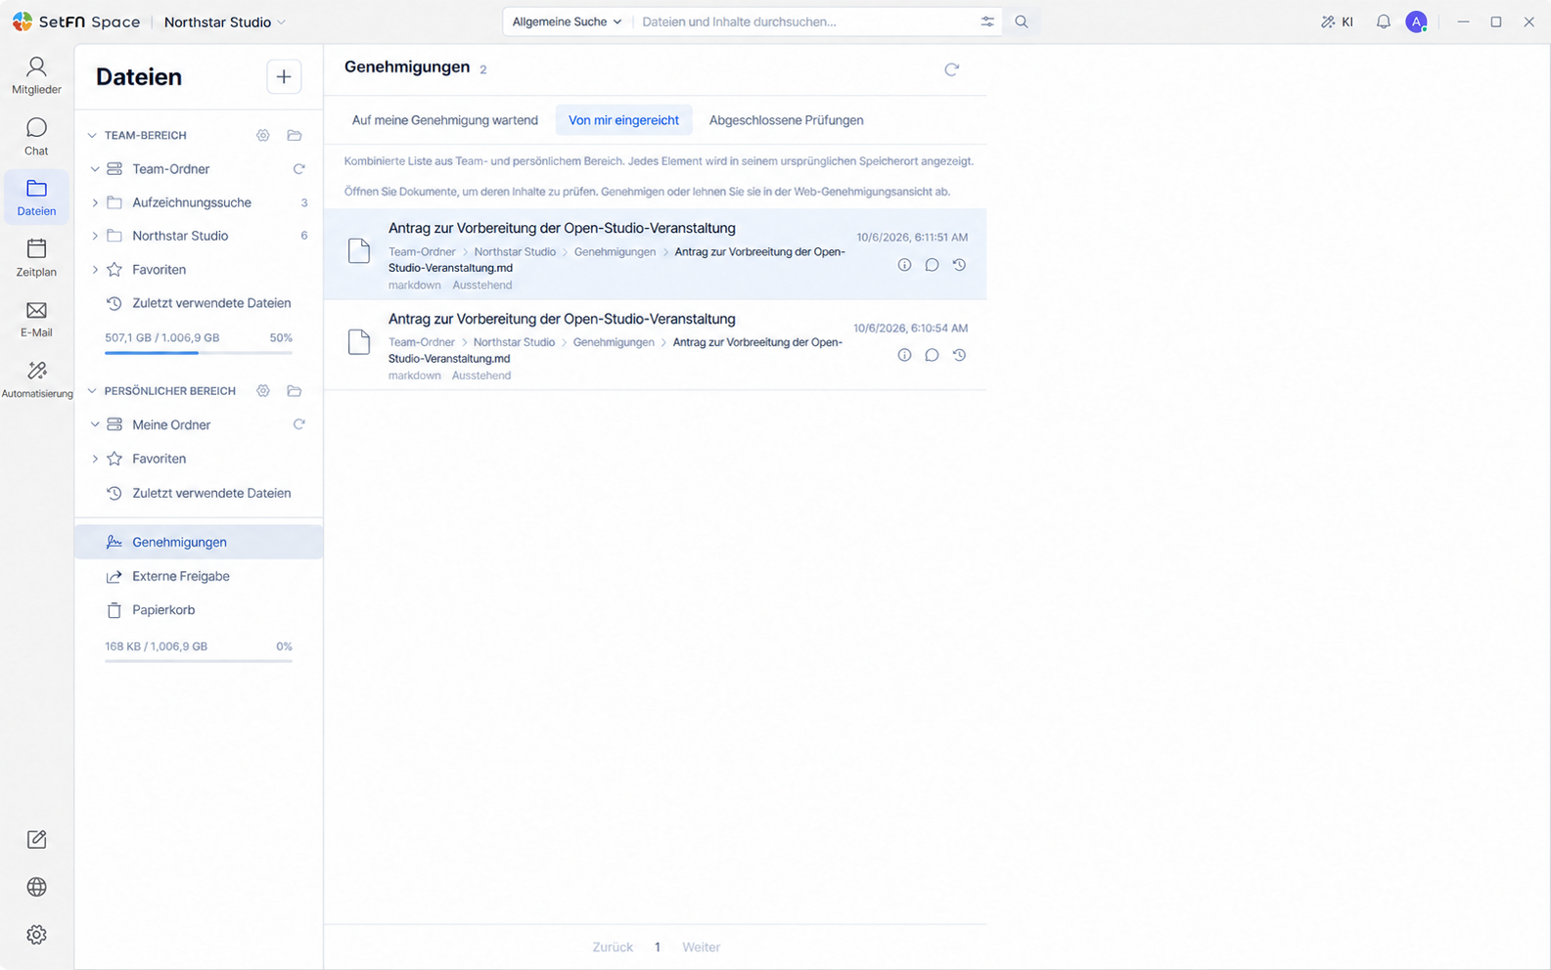Select the Von mir eingereicht tab
This screenshot has width=1551, height=970.
tap(623, 120)
